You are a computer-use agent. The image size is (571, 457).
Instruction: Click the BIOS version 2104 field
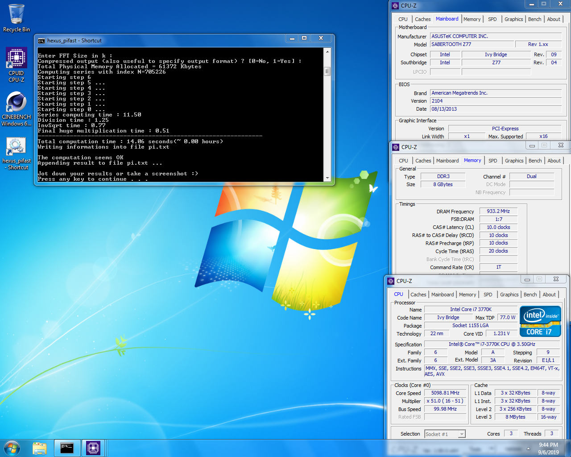tap(496, 101)
